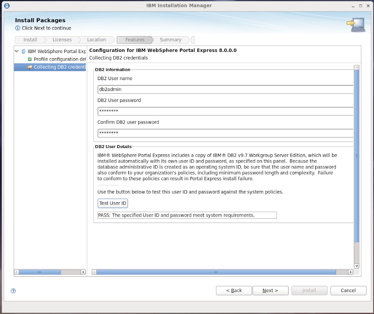Screen dimensions: 374x314
Task: Proceed with the Next button
Action: tap(270, 291)
